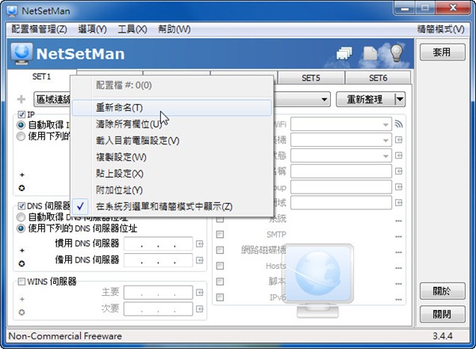This screenshot has width=476, height=349.
Task: Click the 慣用 DNS 伺服器 address field
Action: (x=158, y=244)
